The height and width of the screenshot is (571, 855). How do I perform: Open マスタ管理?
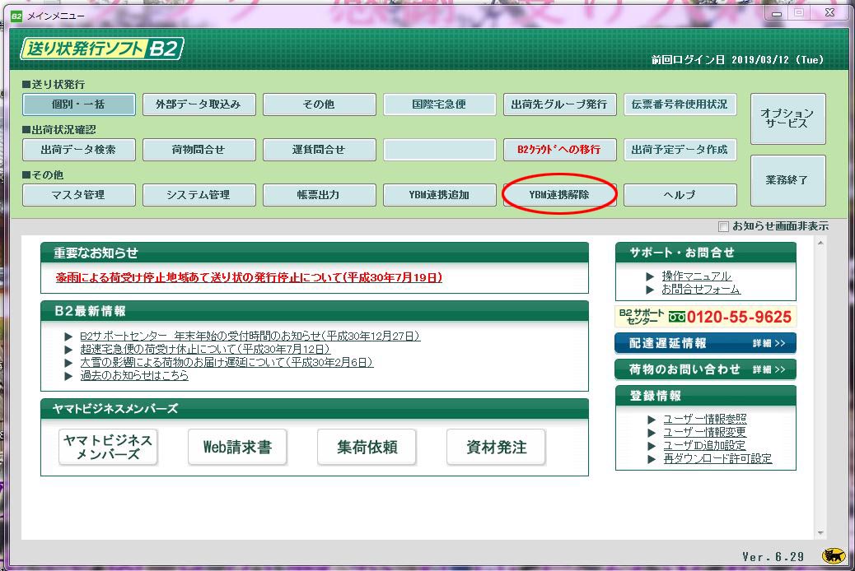click(x=78, y=194)
